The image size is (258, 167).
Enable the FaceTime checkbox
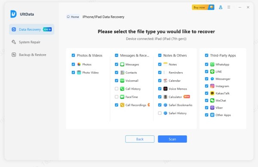click(117, 97)
